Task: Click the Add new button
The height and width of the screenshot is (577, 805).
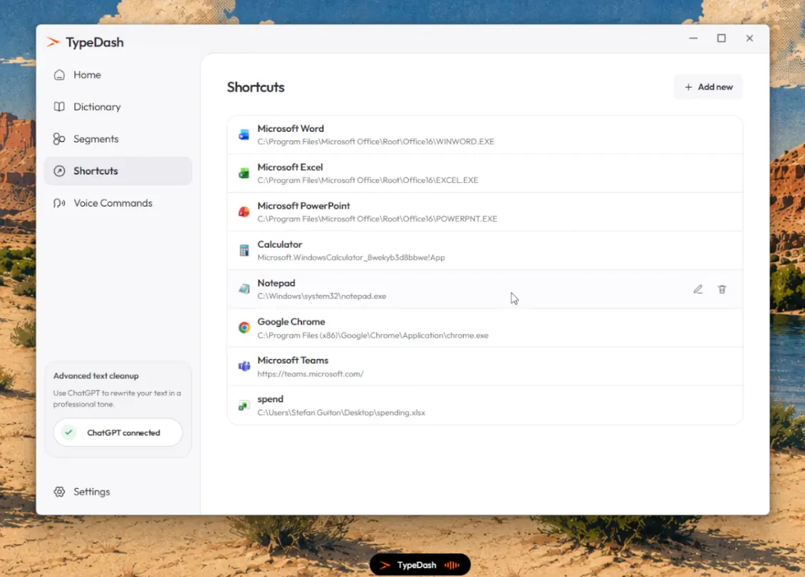Action: [708, 88]
